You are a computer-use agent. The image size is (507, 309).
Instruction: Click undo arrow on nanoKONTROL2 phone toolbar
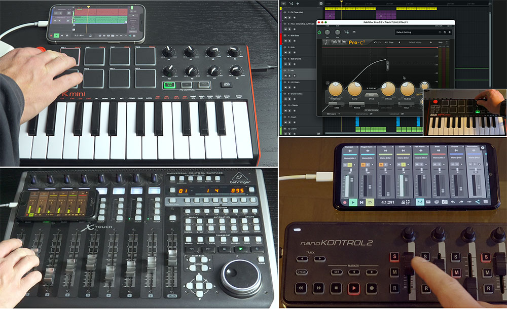click(x=453, y=202)
